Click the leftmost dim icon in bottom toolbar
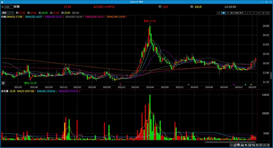Viewport: 273px width, 148px height. 231,145
